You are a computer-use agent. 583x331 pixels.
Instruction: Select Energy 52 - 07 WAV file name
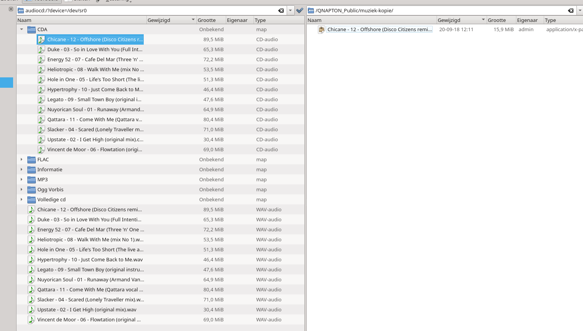[91, 229]
